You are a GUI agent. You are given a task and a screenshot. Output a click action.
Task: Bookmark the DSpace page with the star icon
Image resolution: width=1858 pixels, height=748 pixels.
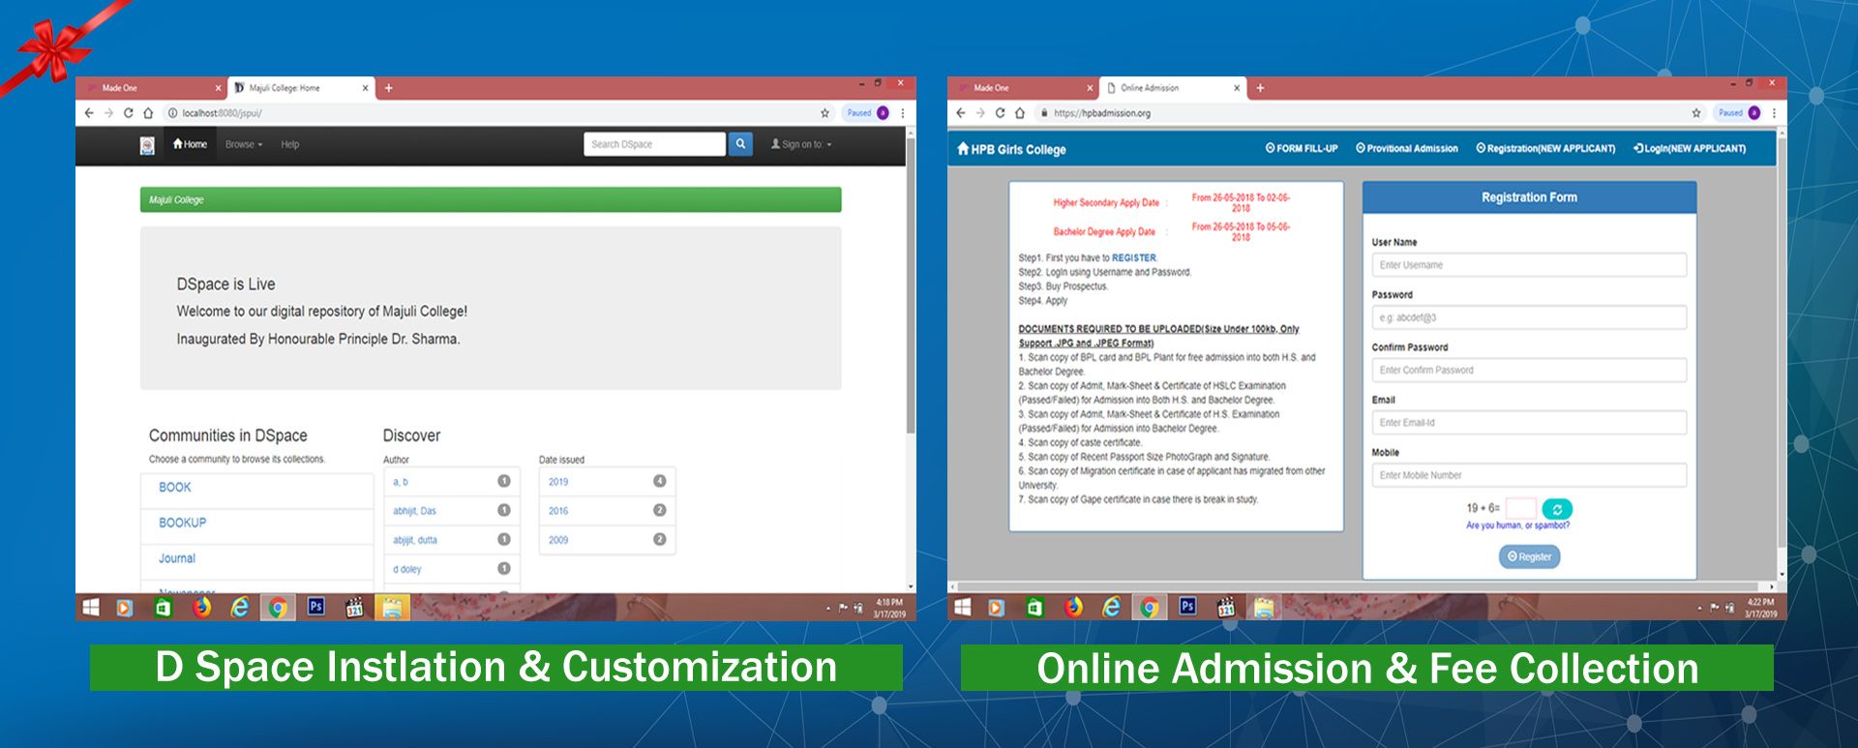pos(824,113)
